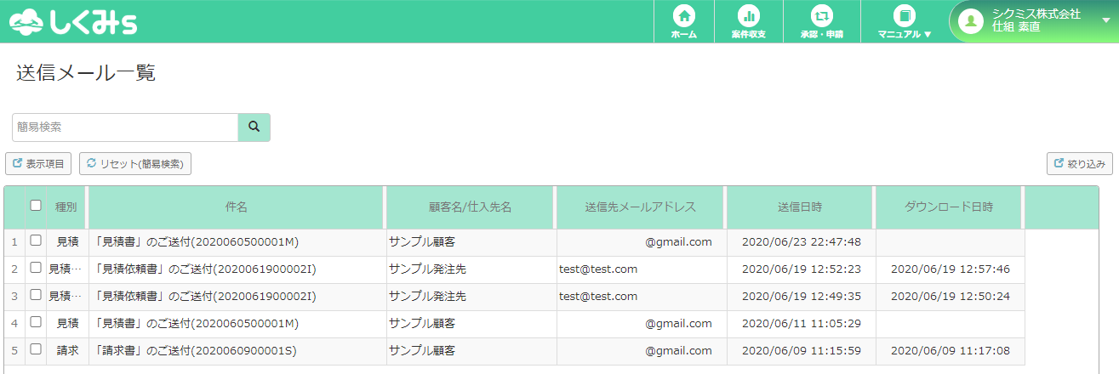Click 送信メール一覧 page title
This screenshot has width=1119, height=374.
tap(86, 73)
